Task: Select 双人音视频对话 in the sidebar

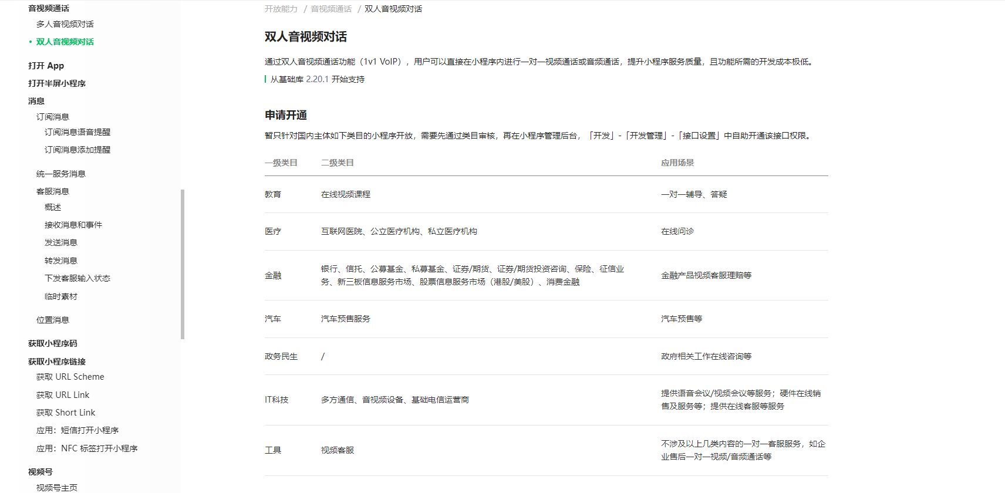Action: 65,42
